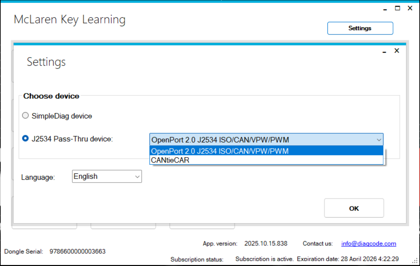Maximize the McLaren Key Learning window
Screen dimensions: 420x266
pos(397,8)
